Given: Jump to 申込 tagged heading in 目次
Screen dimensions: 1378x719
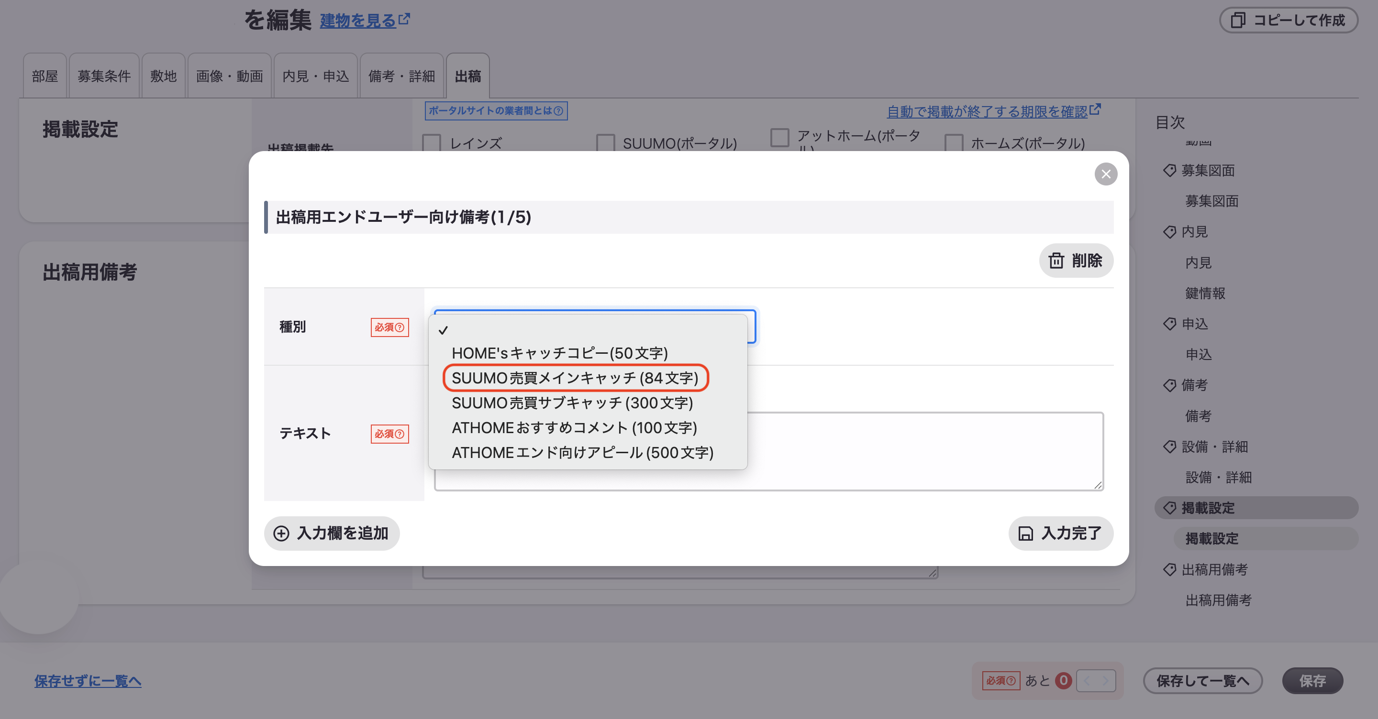Looking at the screenshot, I should (1195, 324).
